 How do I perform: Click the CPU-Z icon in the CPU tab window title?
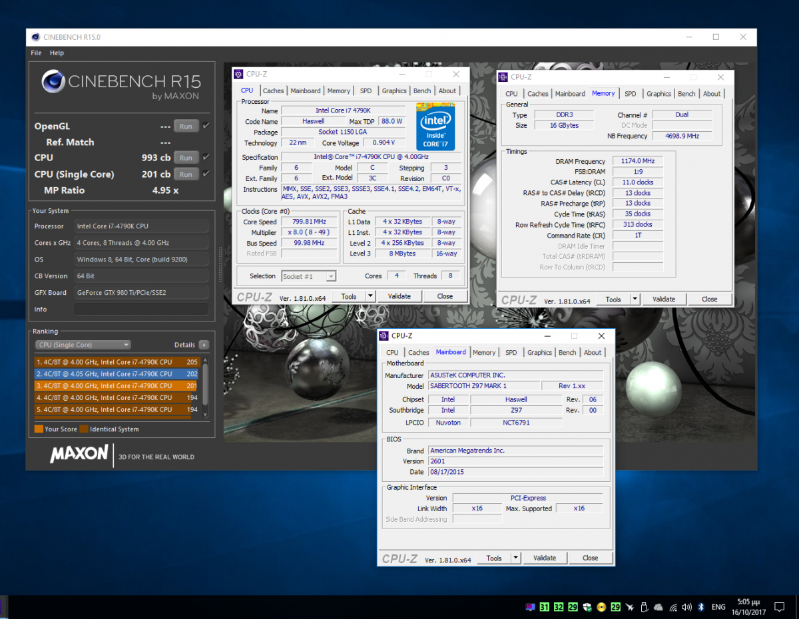coord(239,75)
